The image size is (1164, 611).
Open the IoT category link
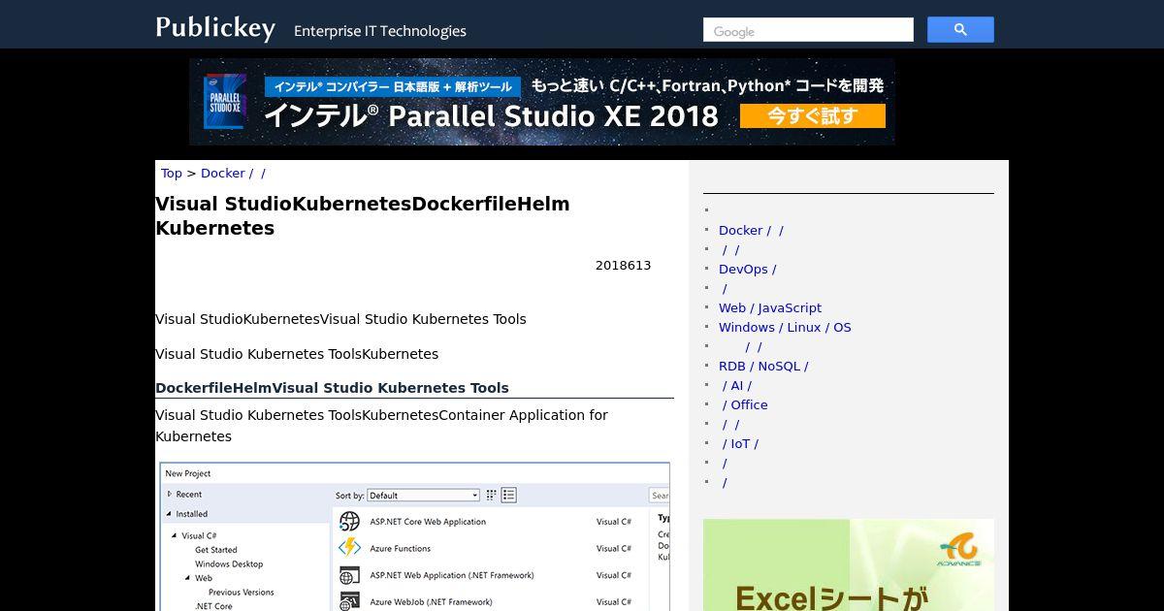coord(740,443)
